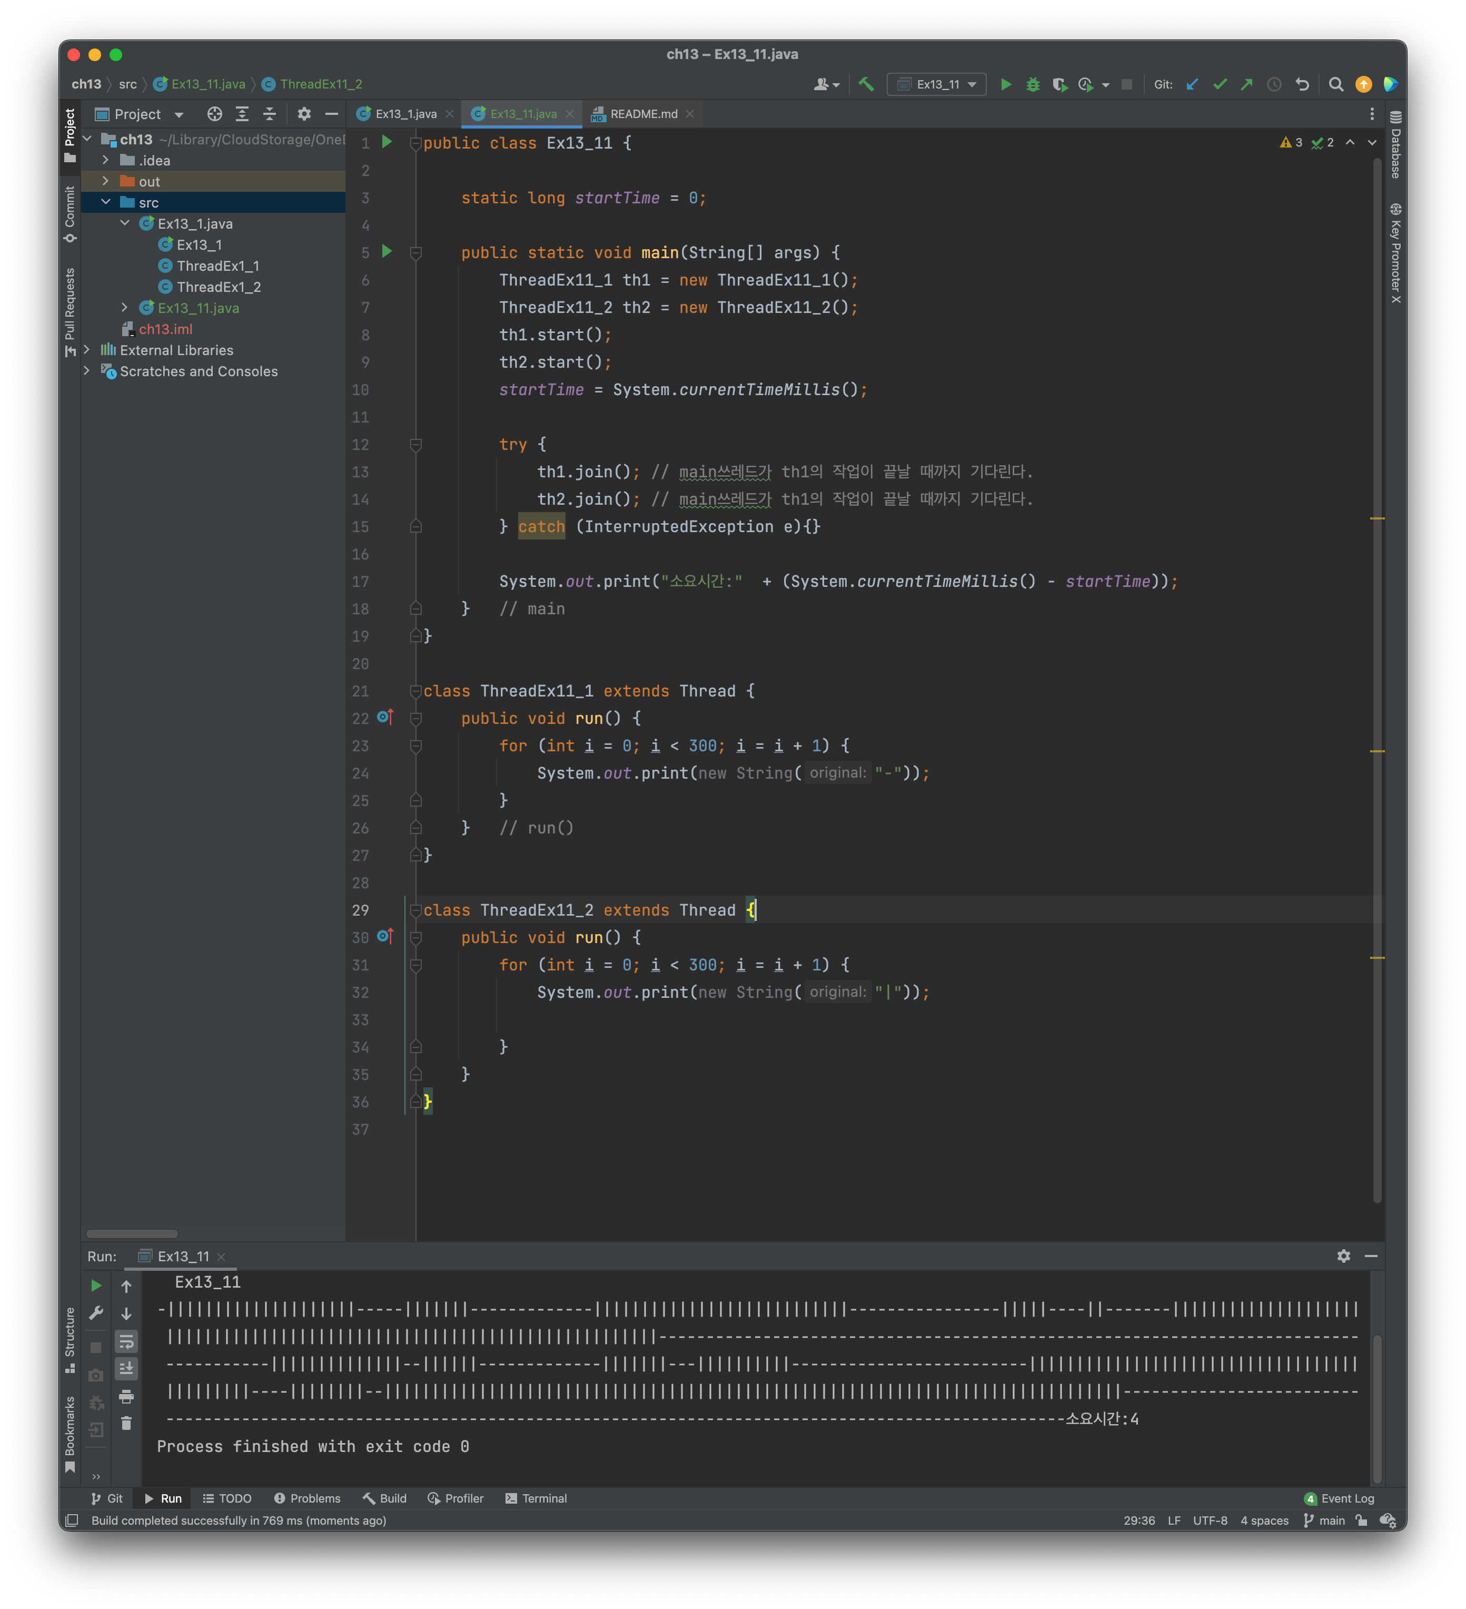Click the Git update project arrow
The image size is (1466, 1609).
click(1192, 84)
